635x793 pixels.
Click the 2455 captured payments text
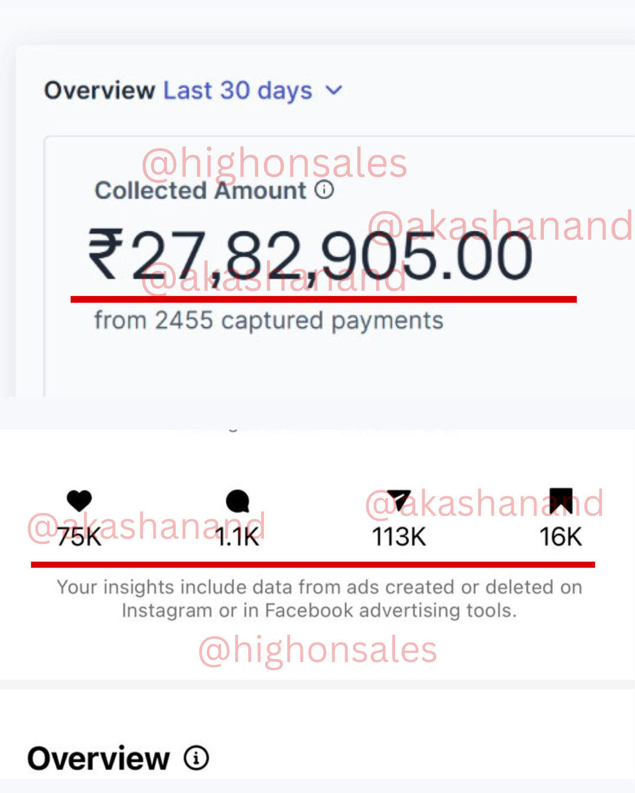pyautogui.click(x=269, y=321)
